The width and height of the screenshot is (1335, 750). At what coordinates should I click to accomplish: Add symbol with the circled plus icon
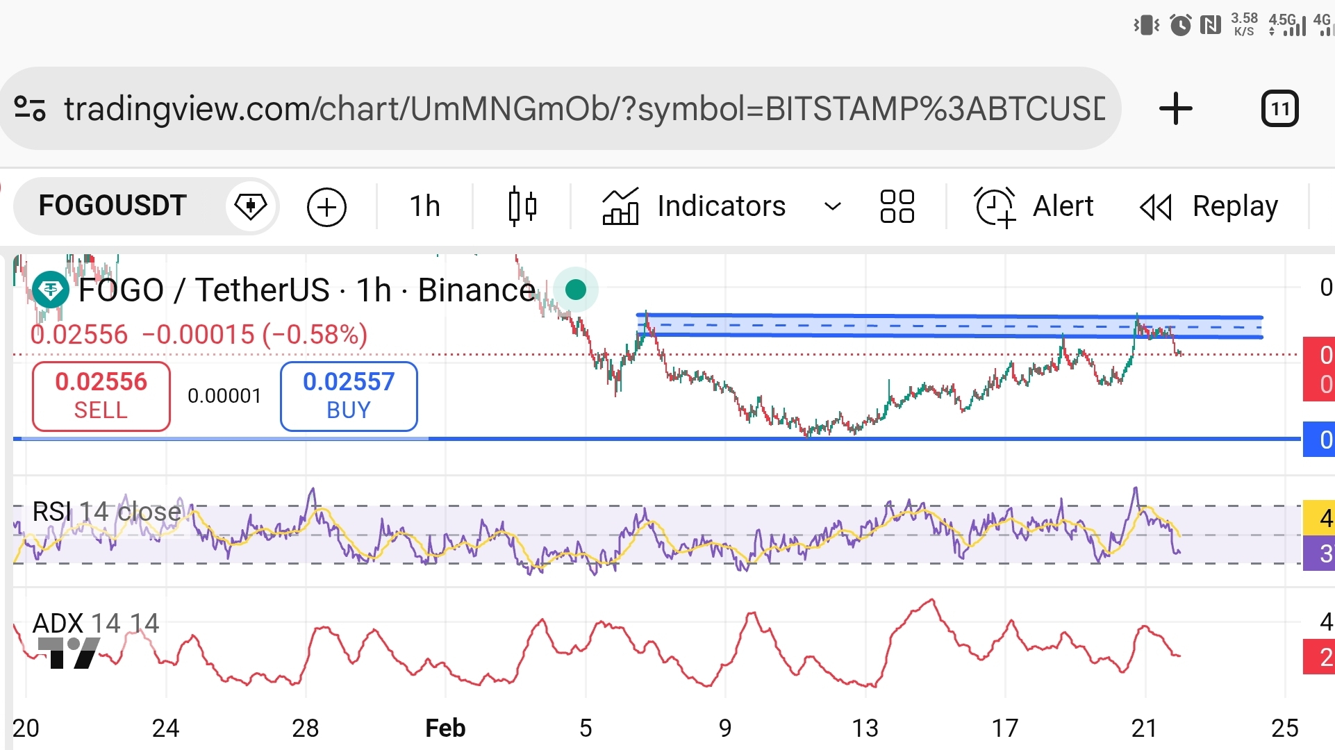point(326,206)
